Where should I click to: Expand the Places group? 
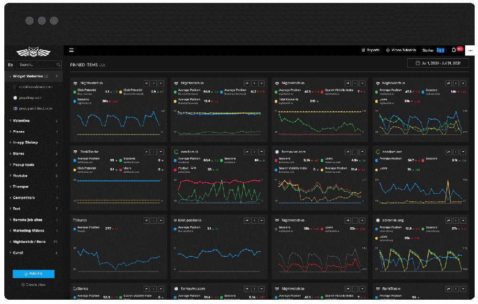(11, 131)
